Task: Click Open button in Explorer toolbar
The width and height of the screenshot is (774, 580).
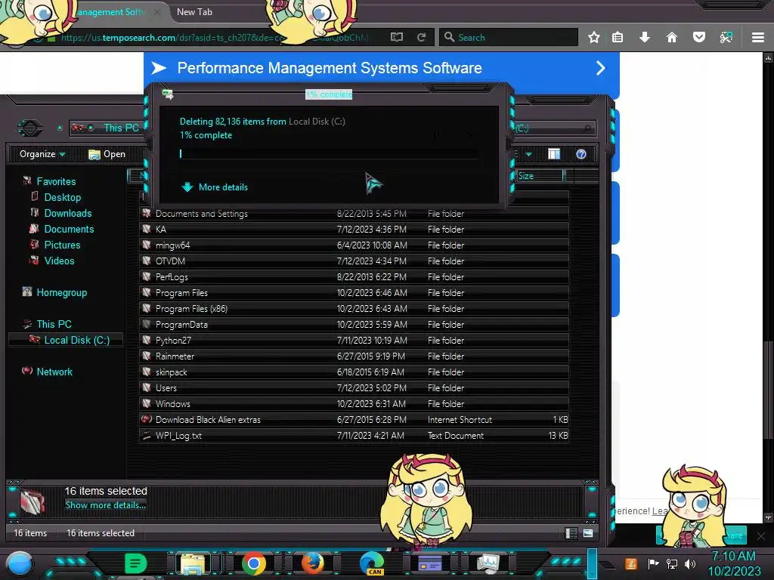Action: pyautogui.click(x=107, y=154)
